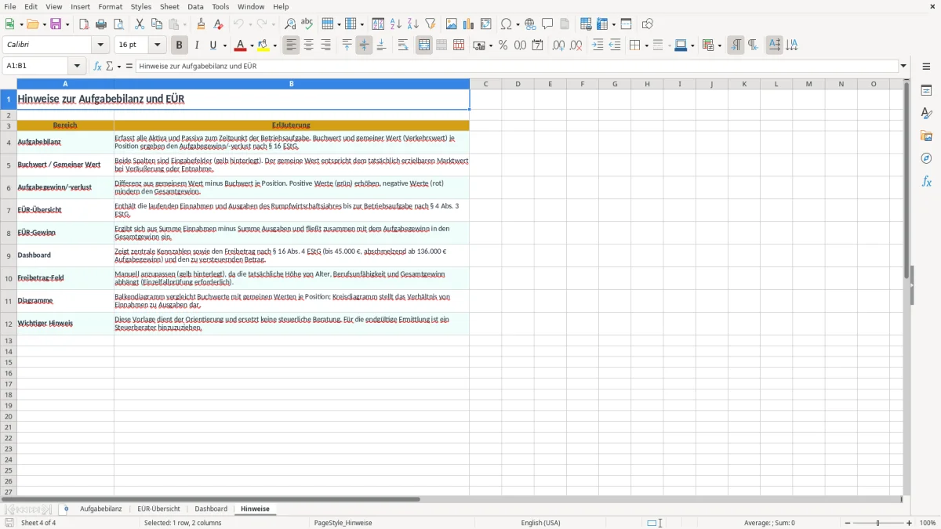Insert special character Omega icon
941x529 pixels.
(x=507, y=24)
